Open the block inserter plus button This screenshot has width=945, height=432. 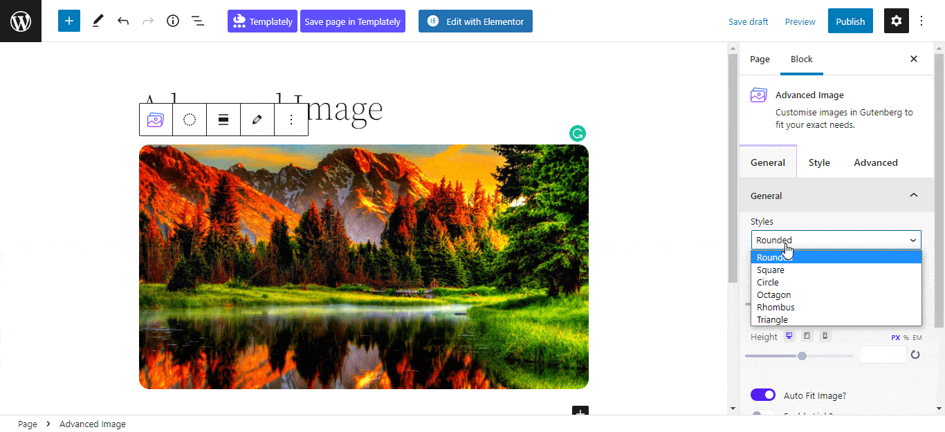tap(69, 21)
